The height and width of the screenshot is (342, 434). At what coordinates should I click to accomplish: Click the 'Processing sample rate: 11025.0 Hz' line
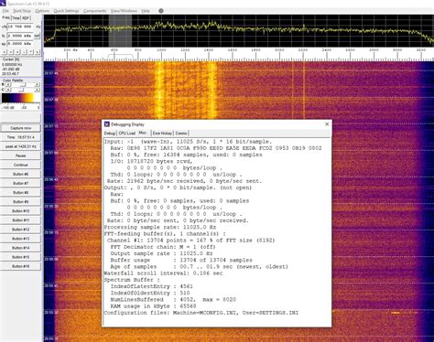point(160,227)
